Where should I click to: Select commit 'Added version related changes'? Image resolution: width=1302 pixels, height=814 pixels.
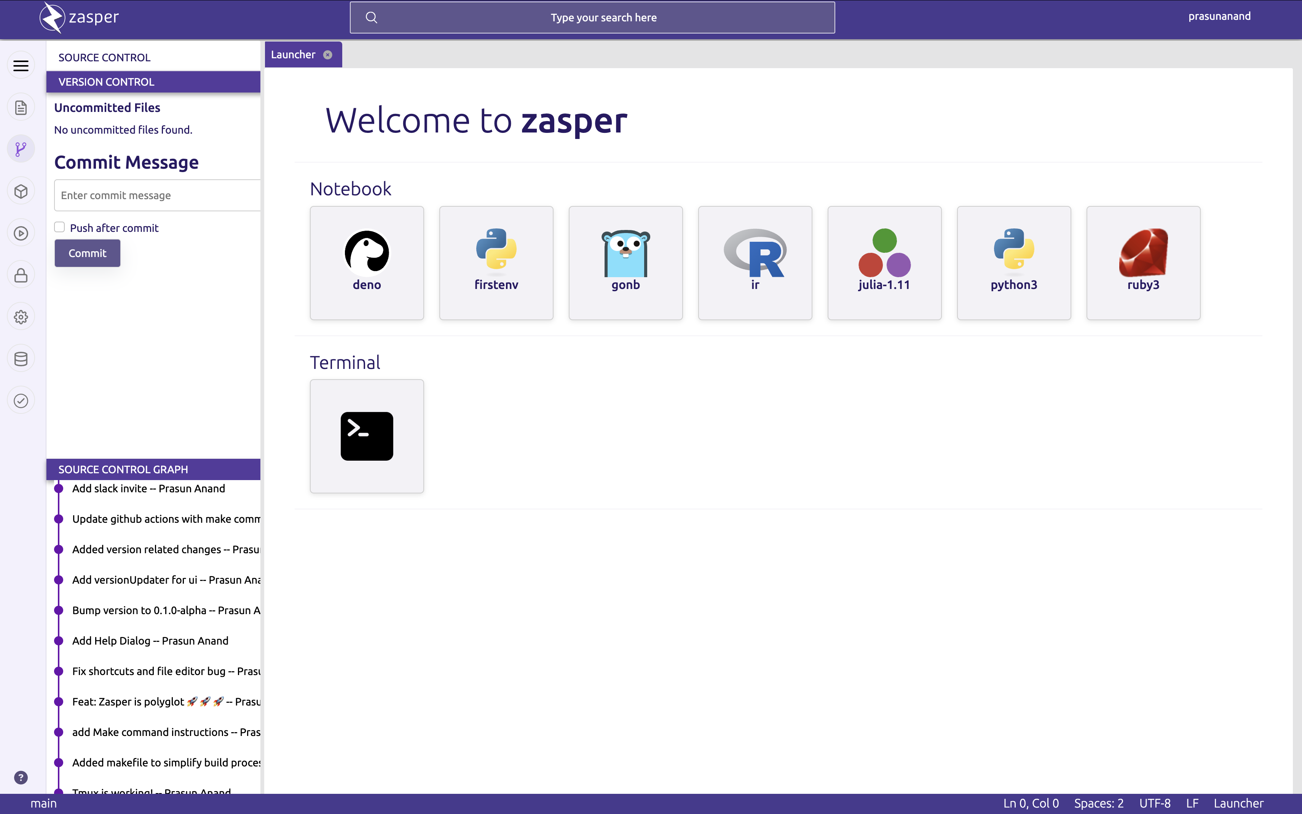point(166,549)
